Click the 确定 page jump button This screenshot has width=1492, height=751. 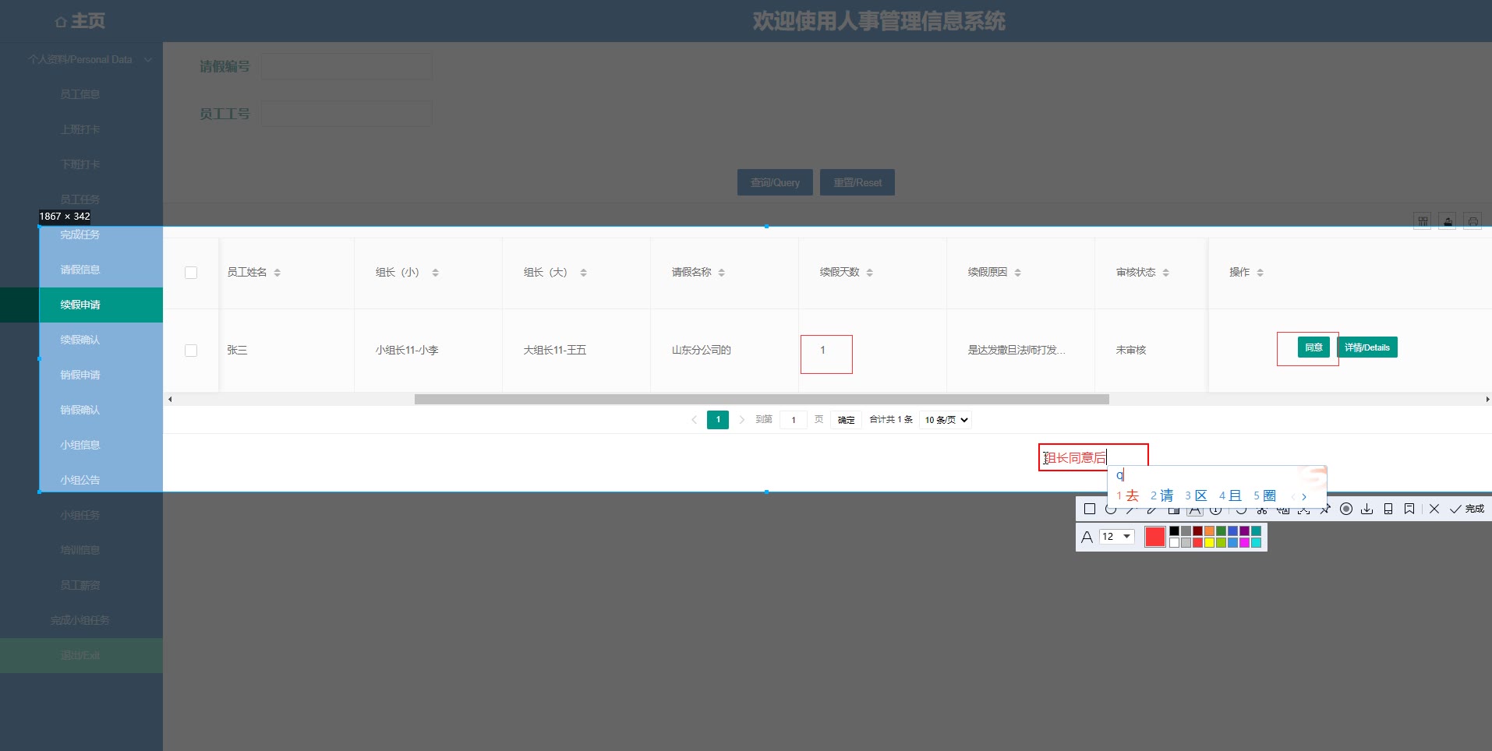846,420
